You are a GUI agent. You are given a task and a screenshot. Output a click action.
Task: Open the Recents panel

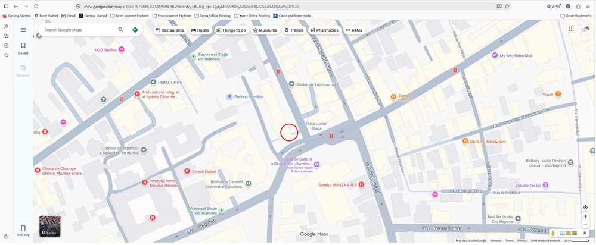coord(23,71)
